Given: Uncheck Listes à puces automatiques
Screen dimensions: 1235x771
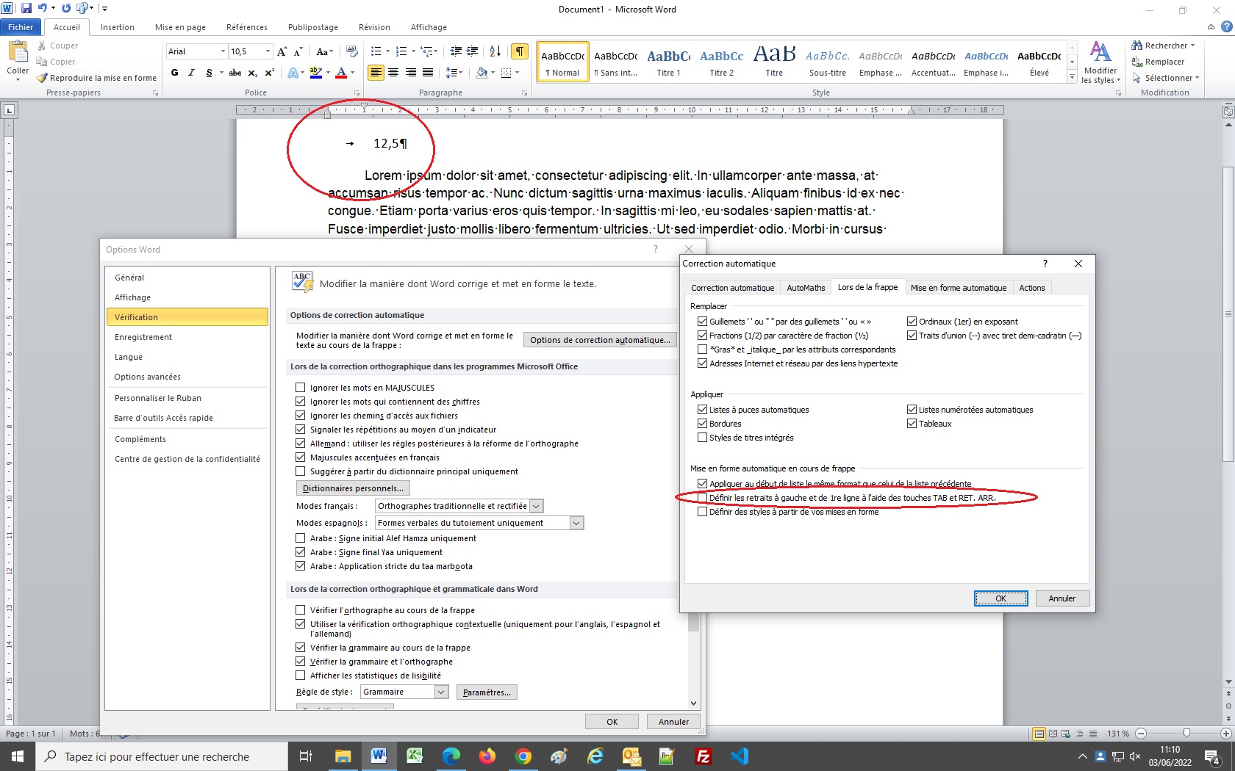Looking at the screenshot, I should [x=702, y=410].
